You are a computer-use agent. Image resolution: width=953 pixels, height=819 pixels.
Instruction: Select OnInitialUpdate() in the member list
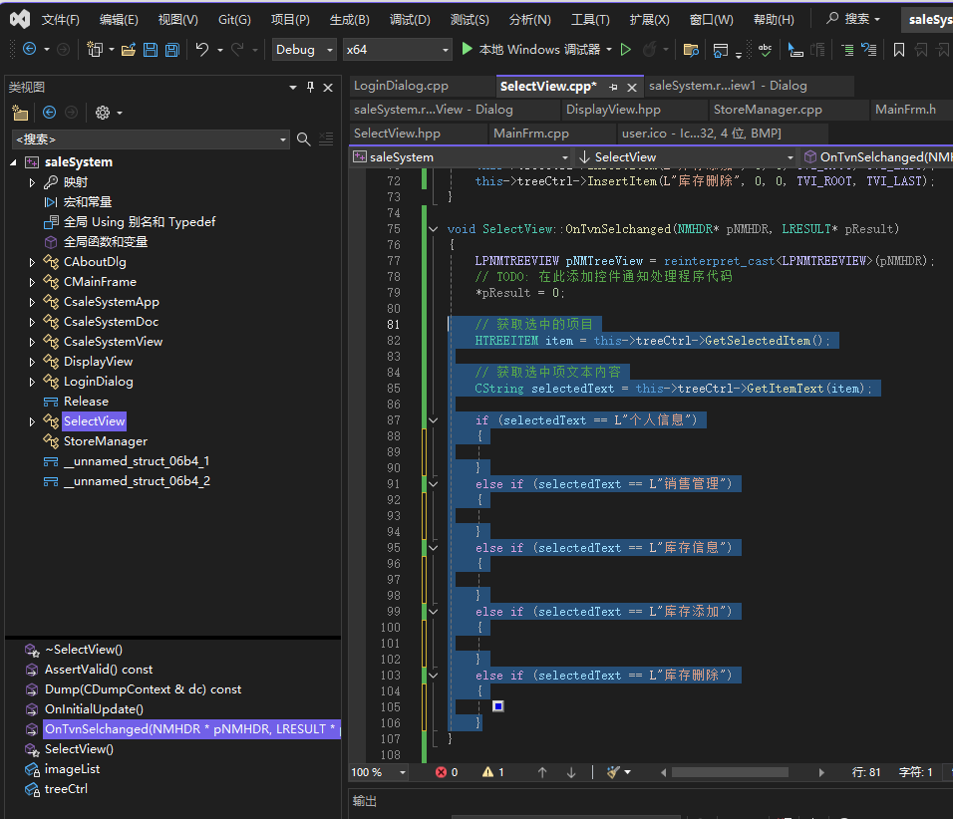point(94,709)
